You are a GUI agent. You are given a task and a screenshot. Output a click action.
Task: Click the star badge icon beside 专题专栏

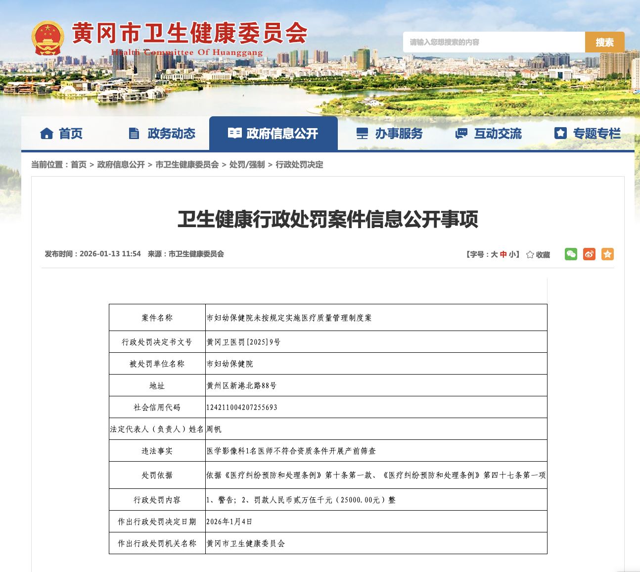[560, 133]
